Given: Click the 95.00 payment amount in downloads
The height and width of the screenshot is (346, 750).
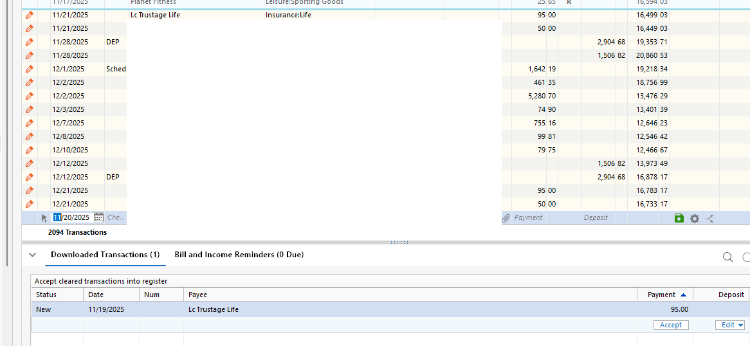Looking at the screenshot, I should 680,309.
